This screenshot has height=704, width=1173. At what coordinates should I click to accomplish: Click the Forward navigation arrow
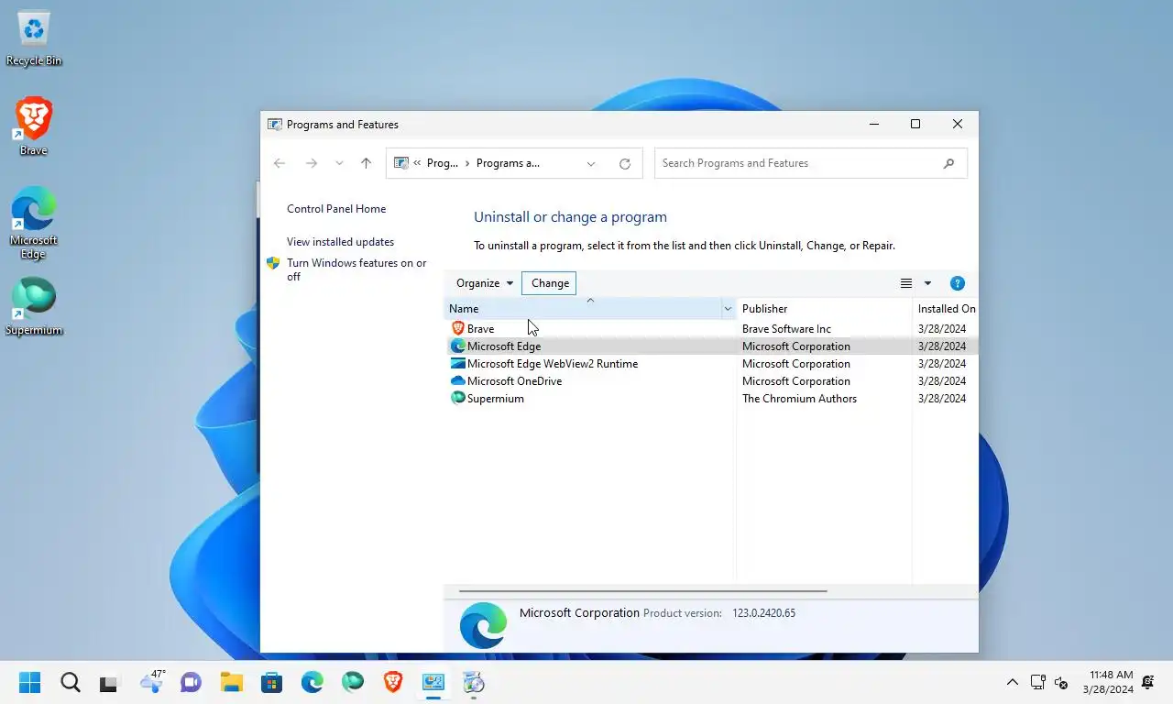(312, 163)
